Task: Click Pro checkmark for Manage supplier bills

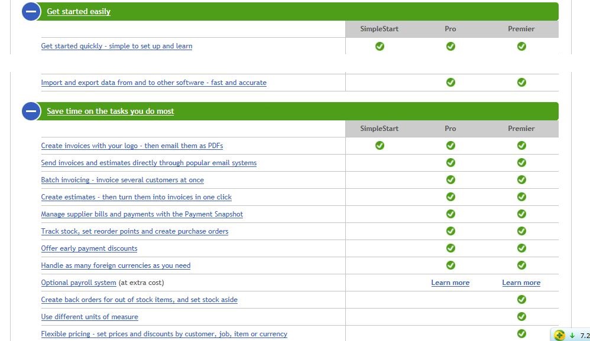Action: coord(451,214)
